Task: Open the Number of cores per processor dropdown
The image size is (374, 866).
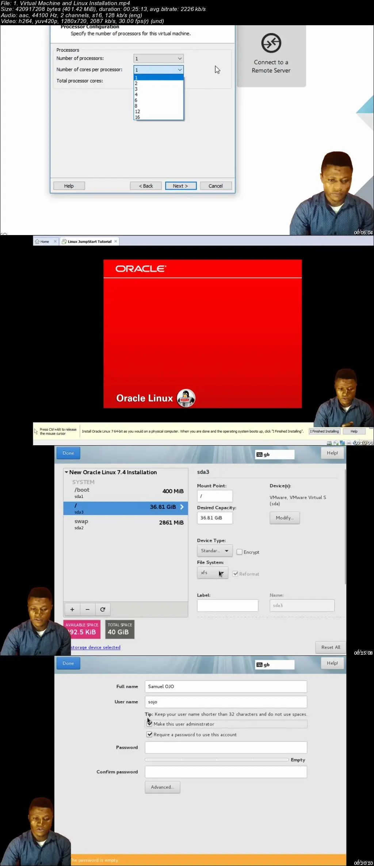Action: click(159, 70)
